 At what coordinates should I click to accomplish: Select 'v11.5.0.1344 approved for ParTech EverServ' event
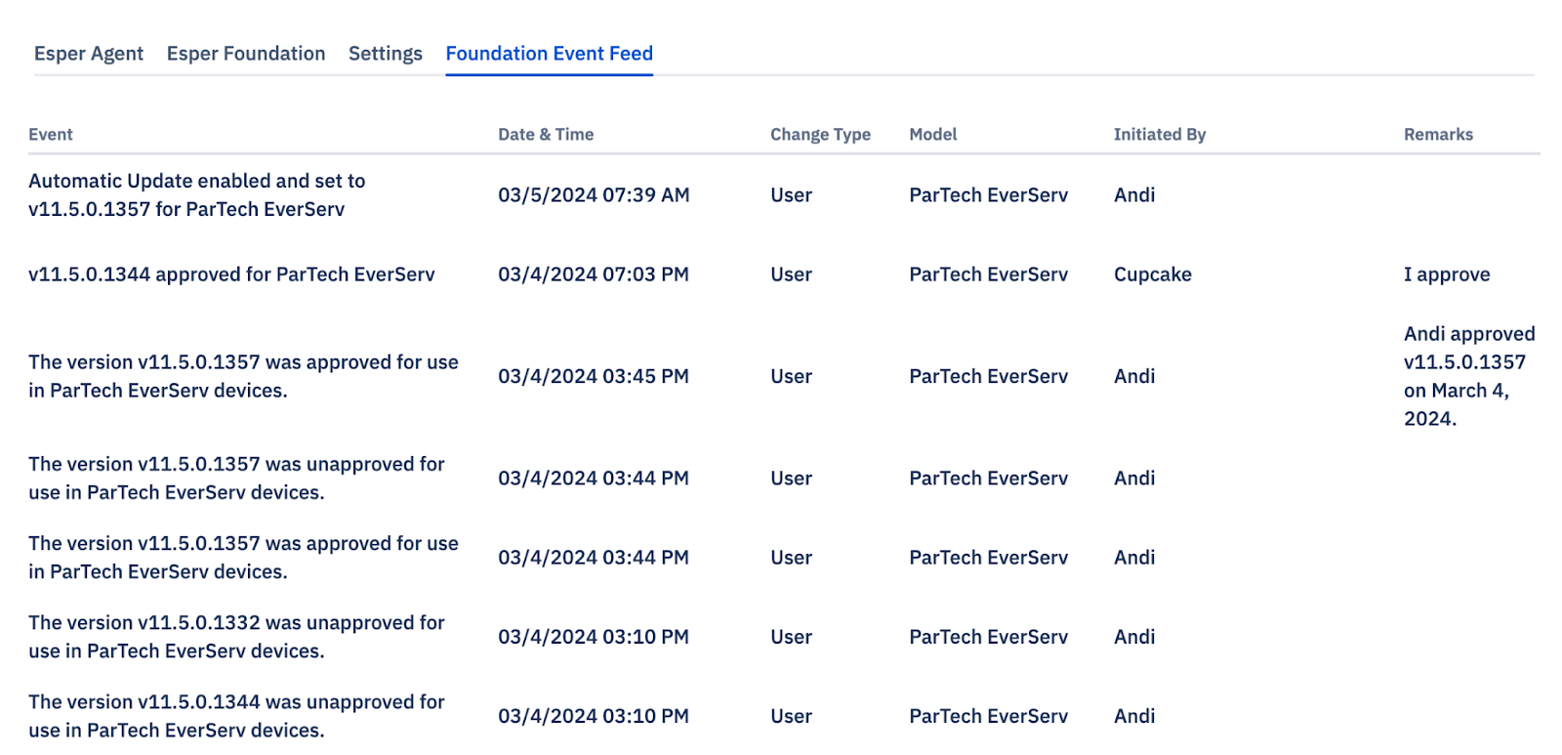[231, 274]
